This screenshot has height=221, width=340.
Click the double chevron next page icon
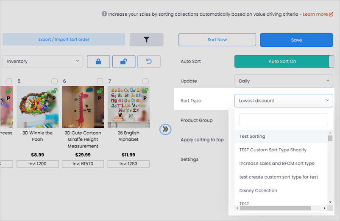165,129
